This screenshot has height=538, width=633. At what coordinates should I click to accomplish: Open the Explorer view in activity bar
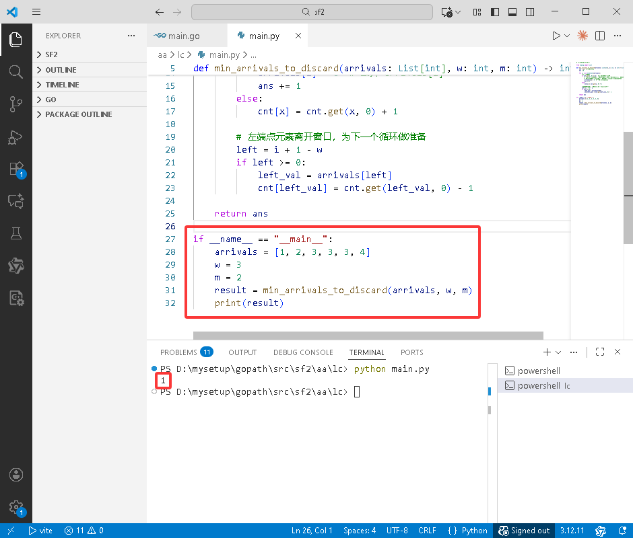pyautogui.click(x=15, y=40)
